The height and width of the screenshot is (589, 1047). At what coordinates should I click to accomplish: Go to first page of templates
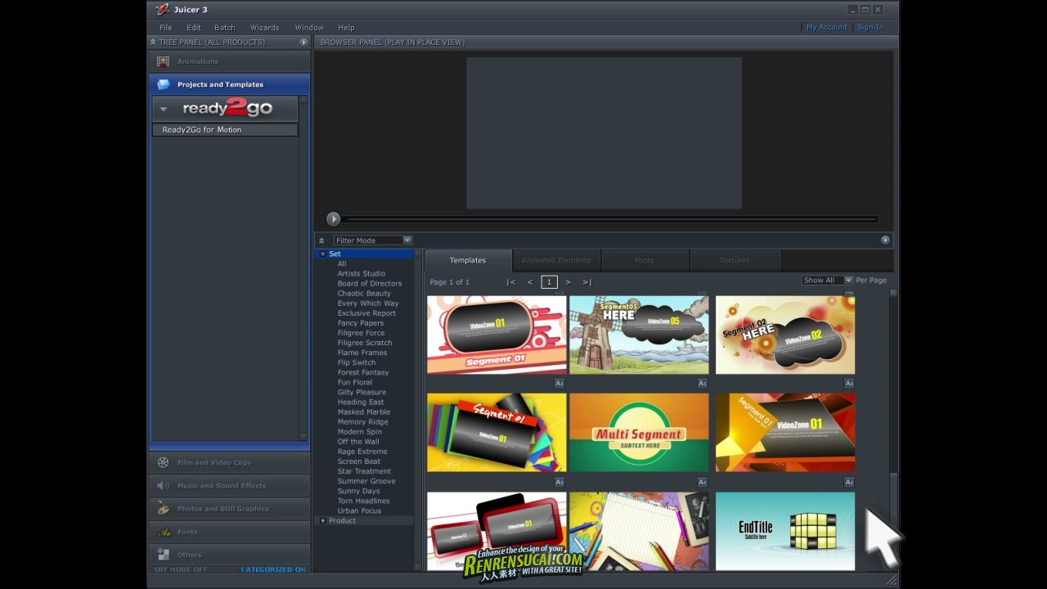coord(511,281)
